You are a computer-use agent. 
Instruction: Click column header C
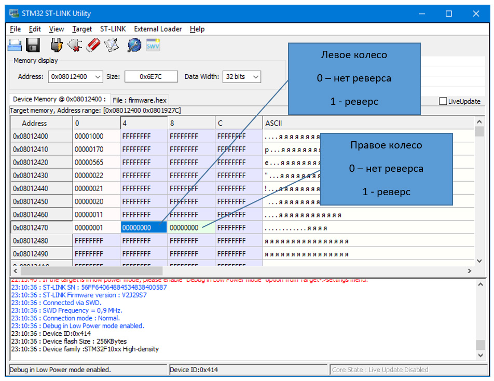(239, 123)
